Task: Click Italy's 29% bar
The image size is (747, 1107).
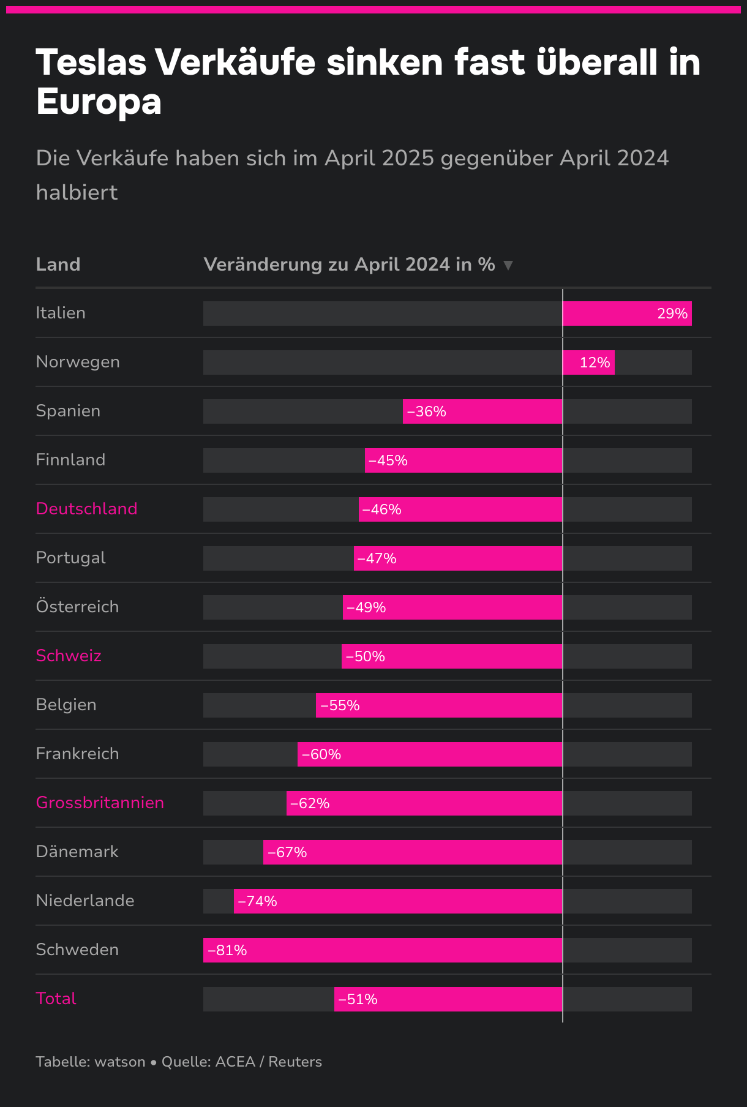Action: pos(626,313)
